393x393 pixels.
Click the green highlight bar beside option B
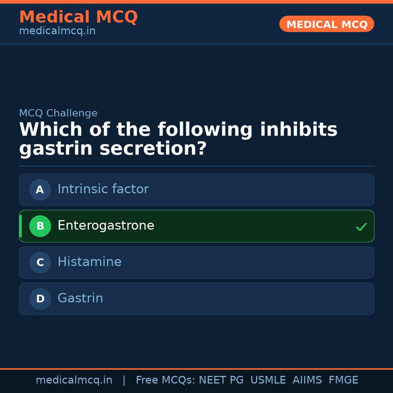20,226
